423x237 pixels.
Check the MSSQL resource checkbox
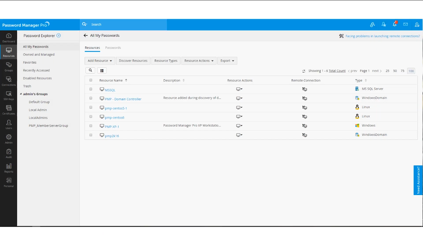[91, 89]
